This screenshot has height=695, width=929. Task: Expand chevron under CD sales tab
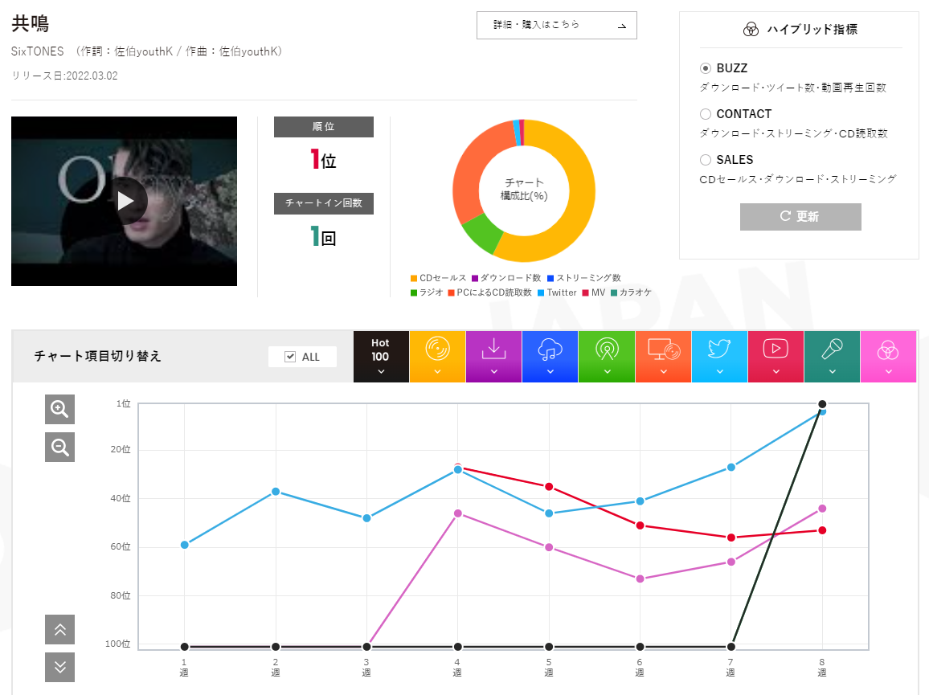(x=437, y=371)
